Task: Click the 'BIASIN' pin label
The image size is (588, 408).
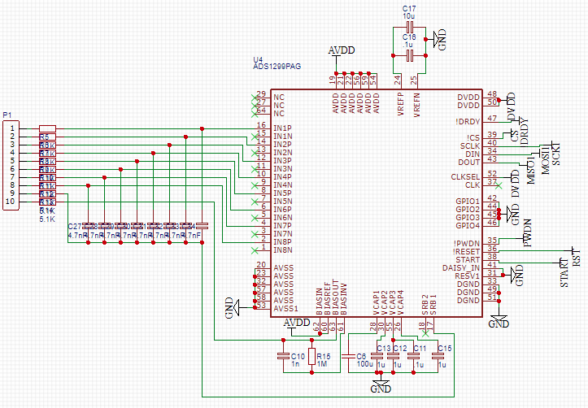Action: 319,302
